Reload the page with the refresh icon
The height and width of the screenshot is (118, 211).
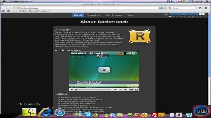pos(165,8)
